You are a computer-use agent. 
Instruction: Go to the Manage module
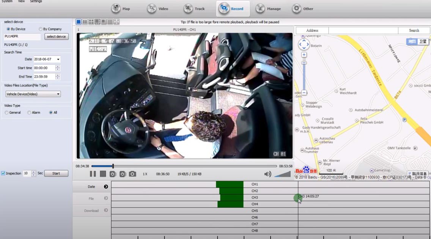click(x=268, y=8)
